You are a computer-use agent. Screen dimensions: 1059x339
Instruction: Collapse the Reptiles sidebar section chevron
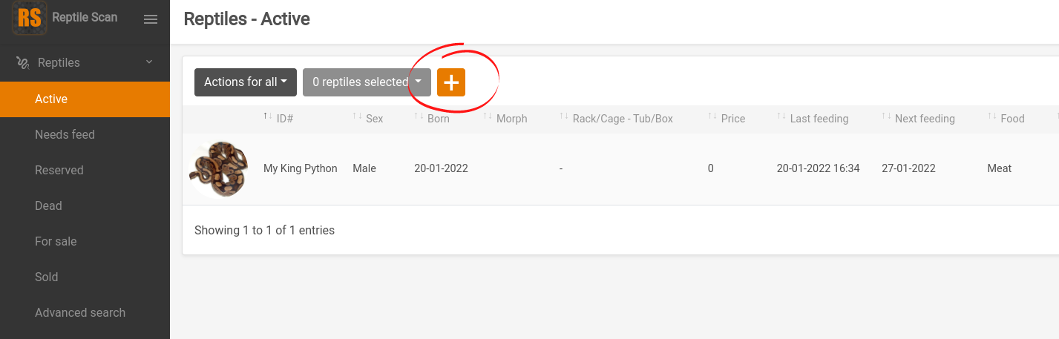[149, 62]
